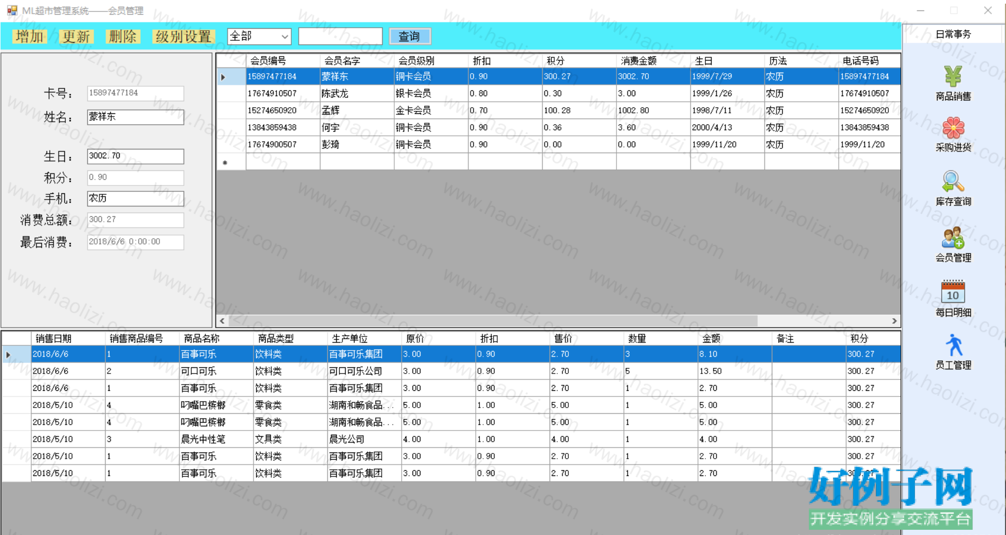Click the 增加 button
The width and height of the screenshot is (1006, 535).
point(29,37)
